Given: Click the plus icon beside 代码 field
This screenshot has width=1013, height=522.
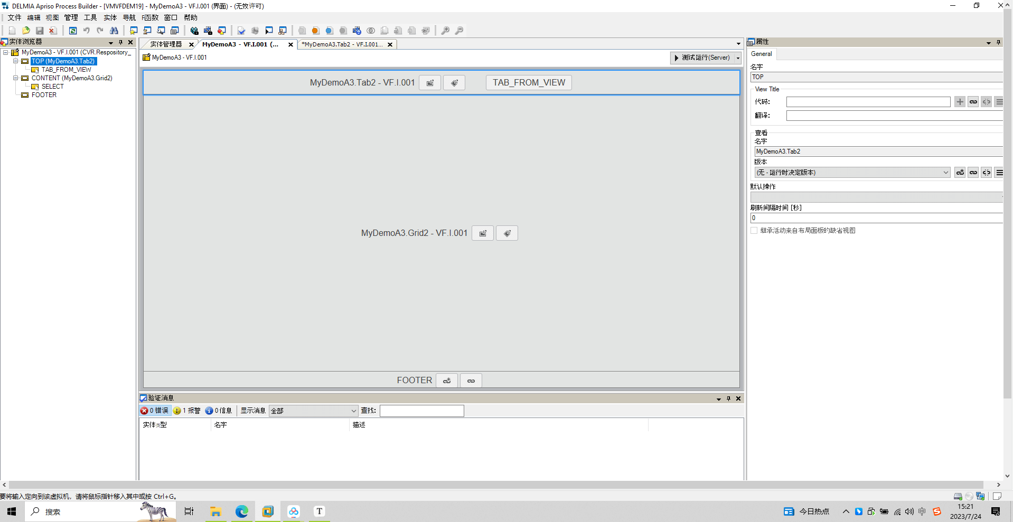Looking at the screenshot, I should 960,102.
